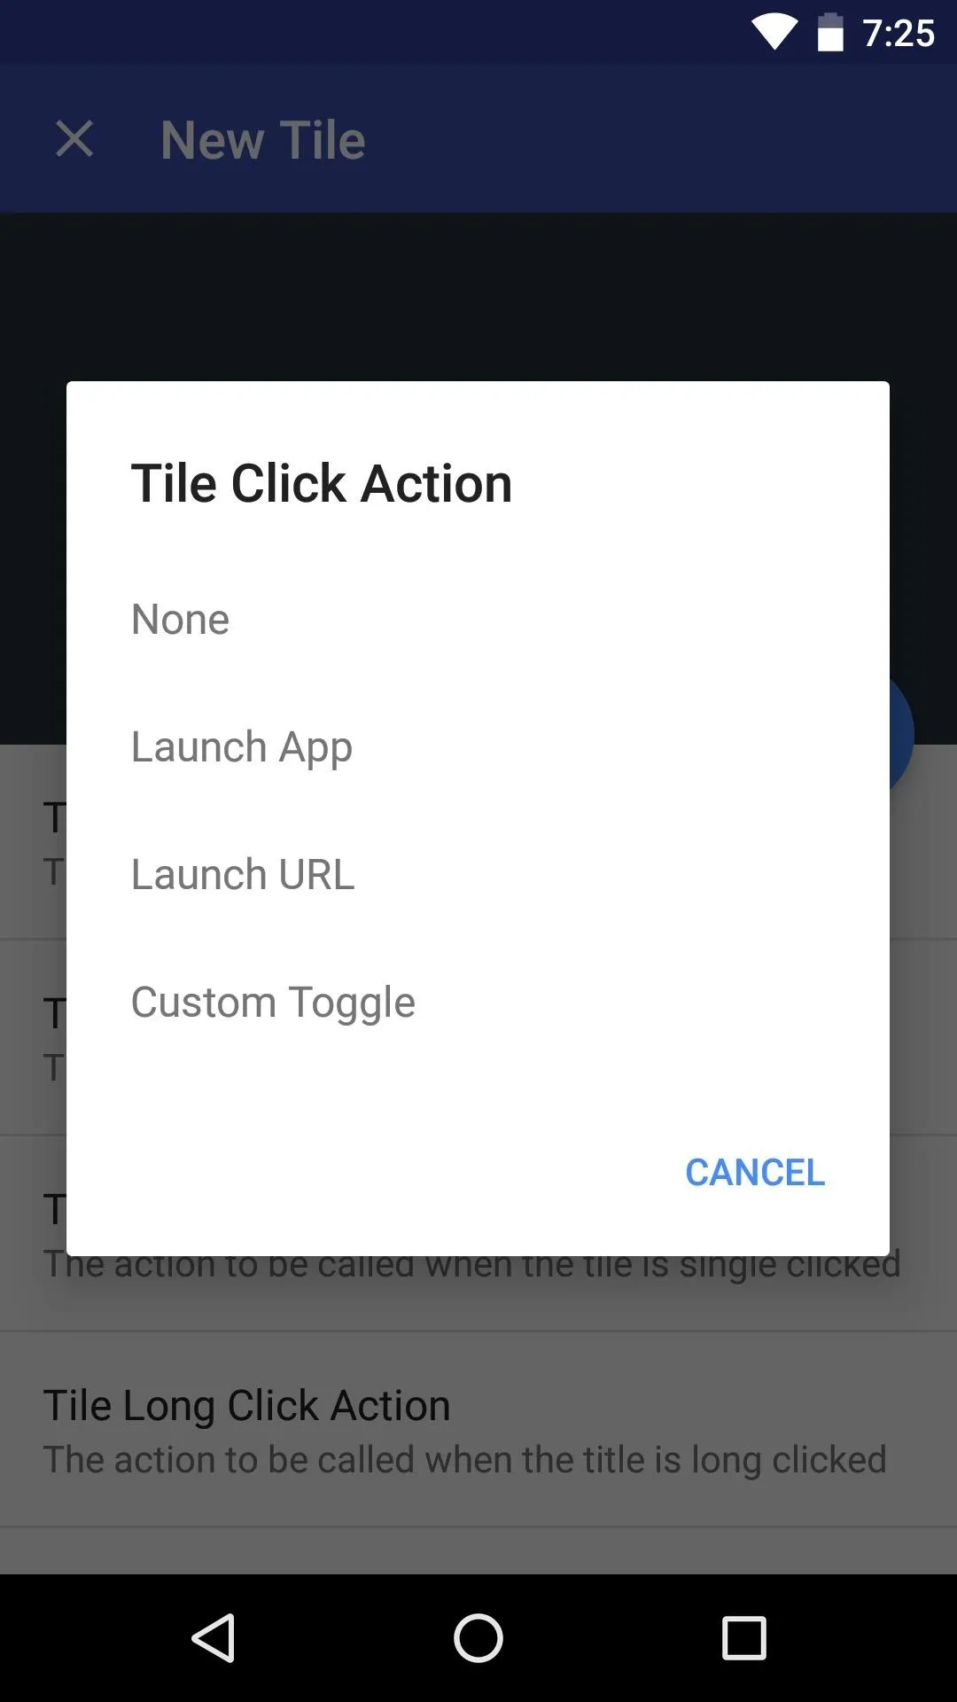Tap the title is long clicked description

[x=464, y=1460]
